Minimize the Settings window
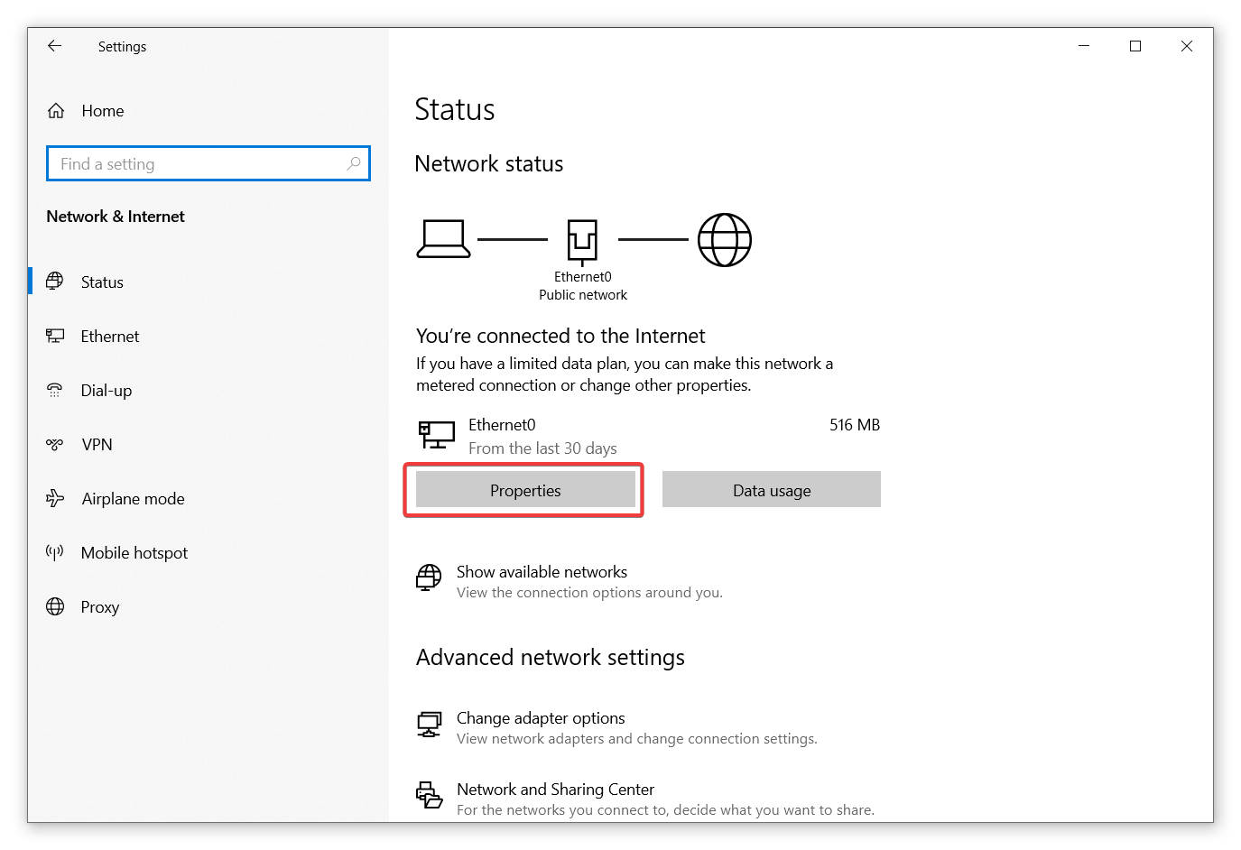 point(1084,46)
